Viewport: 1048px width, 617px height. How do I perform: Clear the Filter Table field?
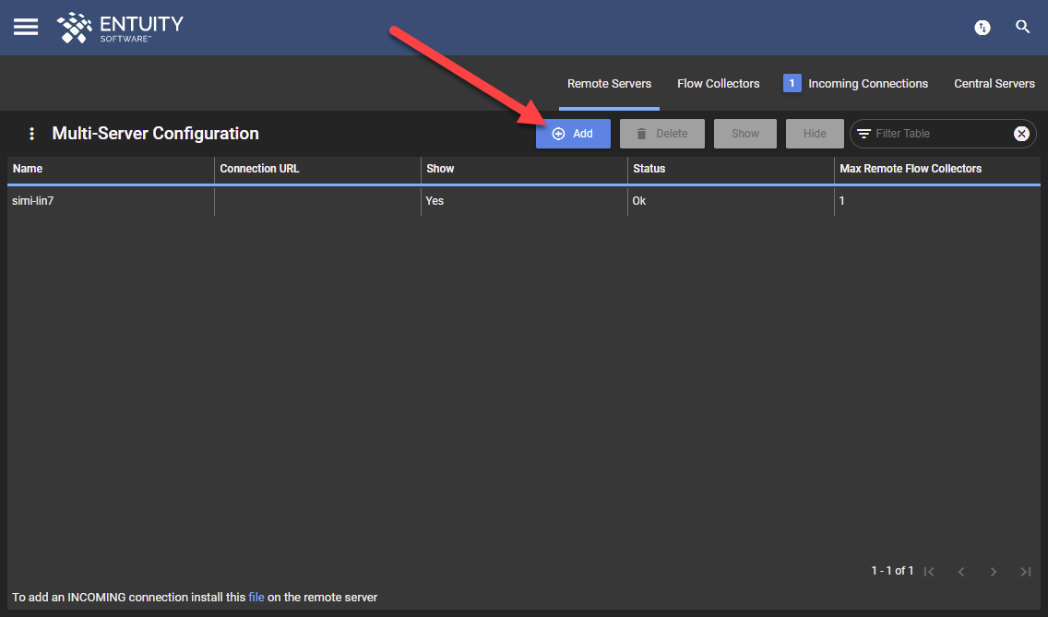(1021, 134)
